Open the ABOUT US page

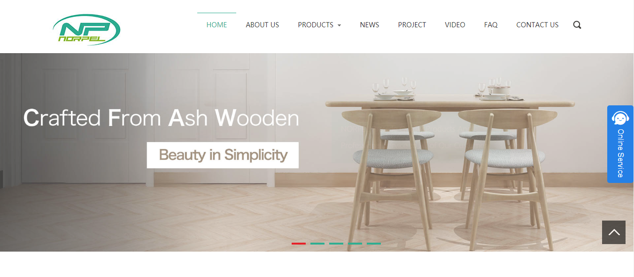pos(263,25)
